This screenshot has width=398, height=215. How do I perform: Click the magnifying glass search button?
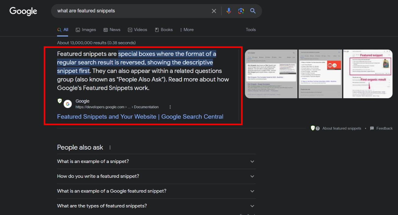pos(253,11)
